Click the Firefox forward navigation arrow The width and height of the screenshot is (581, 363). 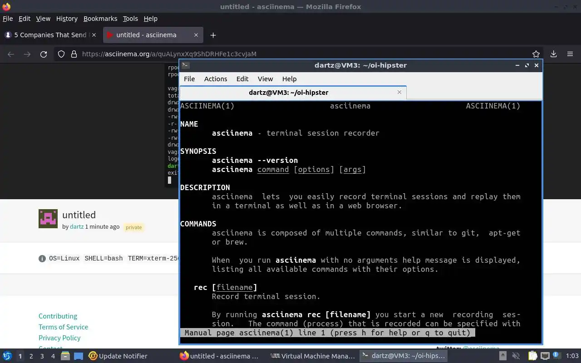(27, 54)
